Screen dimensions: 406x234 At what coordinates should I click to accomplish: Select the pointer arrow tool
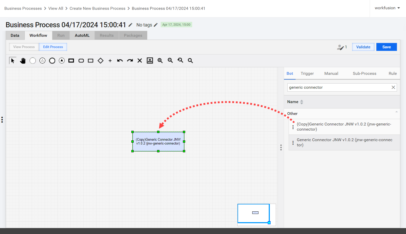point(13,60)
